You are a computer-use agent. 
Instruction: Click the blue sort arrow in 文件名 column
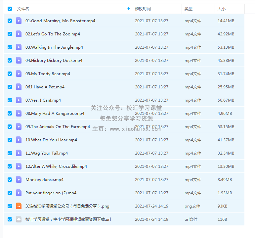(129, 9)
